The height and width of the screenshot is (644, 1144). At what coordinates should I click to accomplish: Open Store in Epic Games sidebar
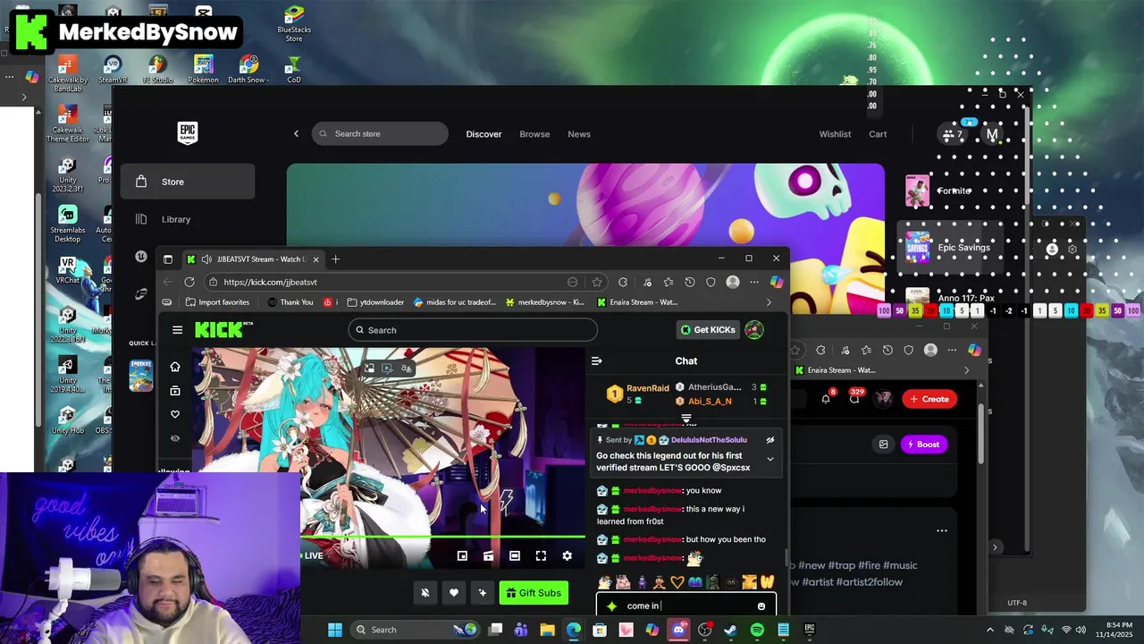click(188, 182)
